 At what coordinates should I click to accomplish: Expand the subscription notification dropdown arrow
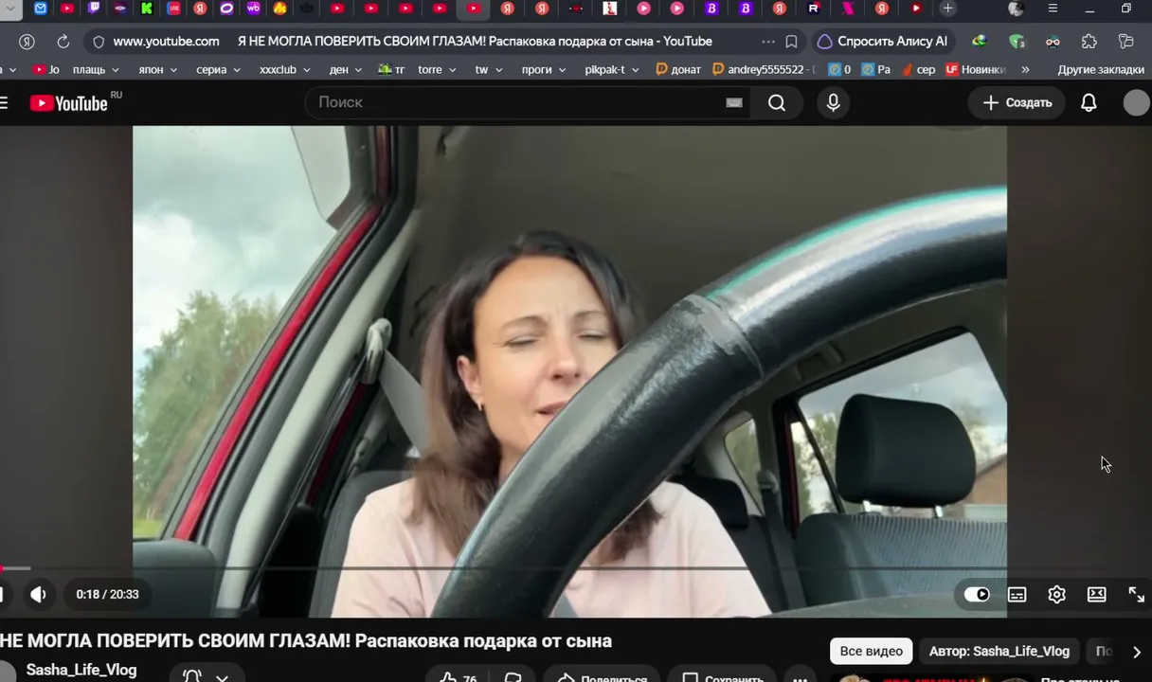point(222,677)
